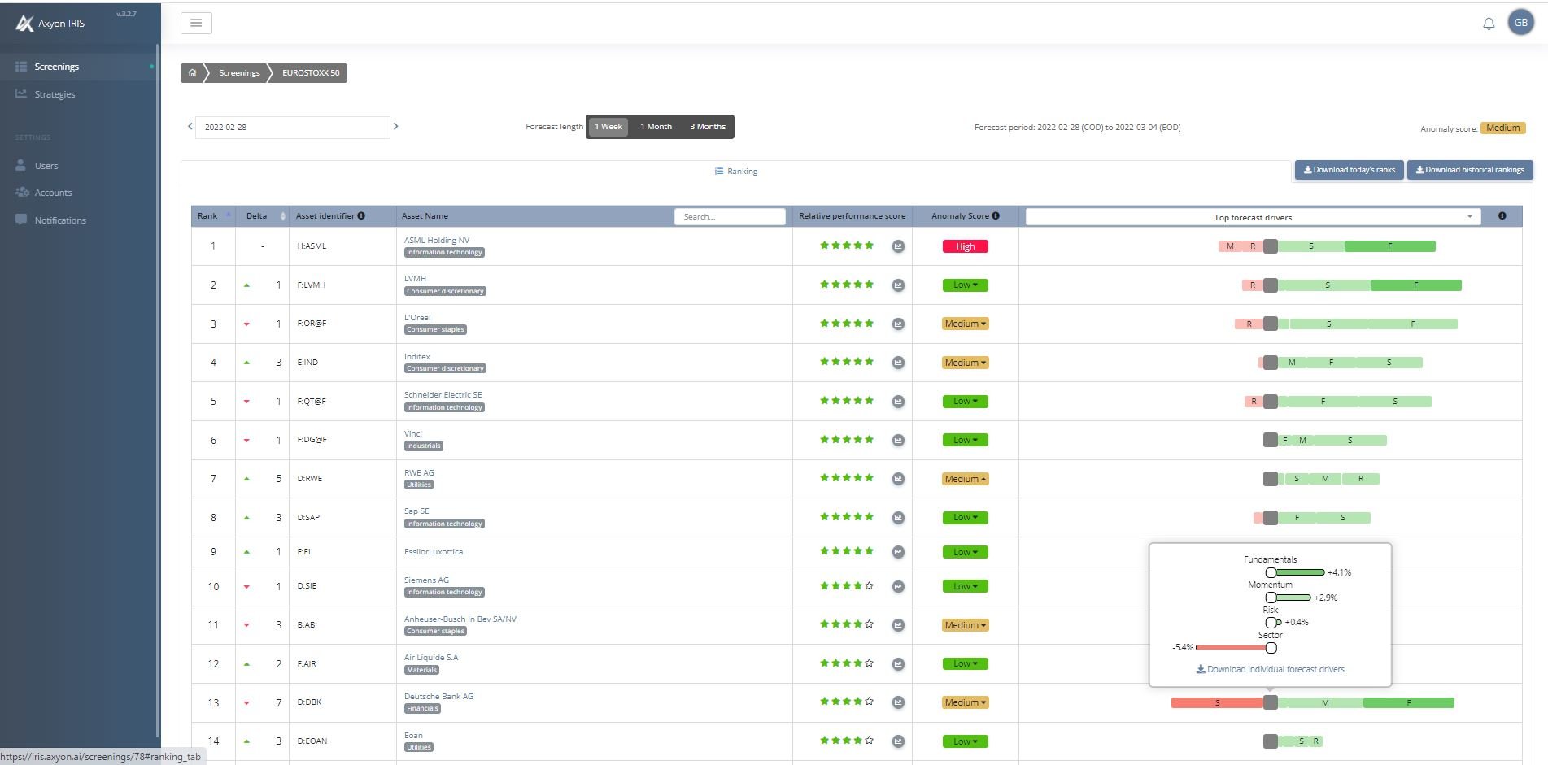Expand Medium anomaly badge for Deutsche Bank
Image resolution: width=1548 pixels, height=765 pixels.
click(966, 702)
